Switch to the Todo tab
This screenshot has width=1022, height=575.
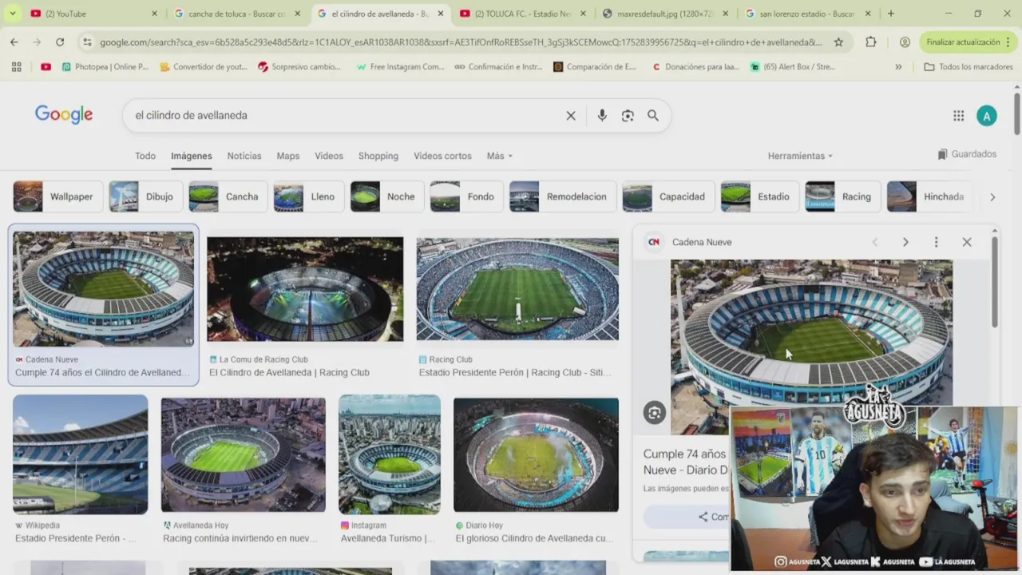pos(145,156)
